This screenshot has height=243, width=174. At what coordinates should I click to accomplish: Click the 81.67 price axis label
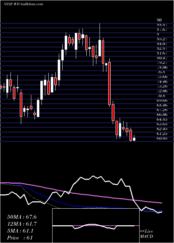[x=162, y=53]
